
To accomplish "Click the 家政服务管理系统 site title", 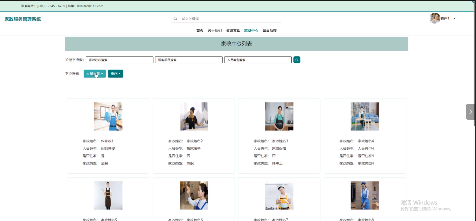I will [x=23, y=19].
